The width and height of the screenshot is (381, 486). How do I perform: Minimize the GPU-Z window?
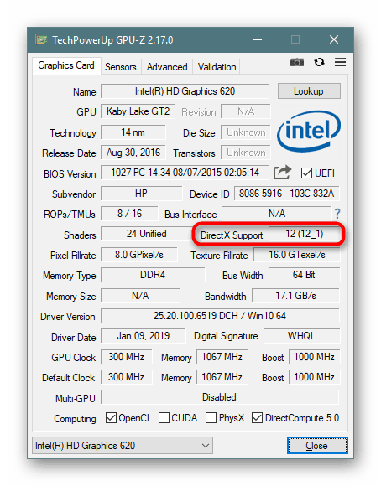pos(258,39)
